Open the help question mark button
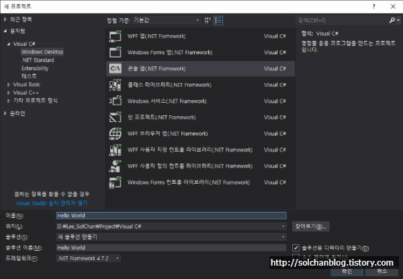 [373, 7]
